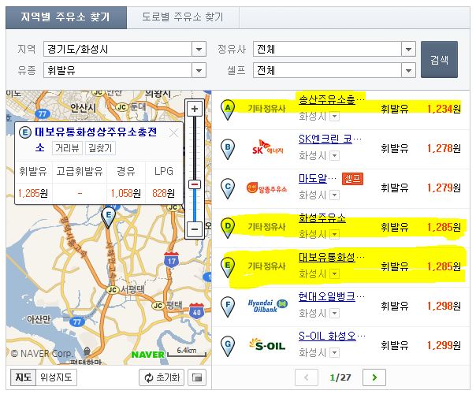Zoom out the map with minus button
The image size is (476, 394).
(195, 229)
